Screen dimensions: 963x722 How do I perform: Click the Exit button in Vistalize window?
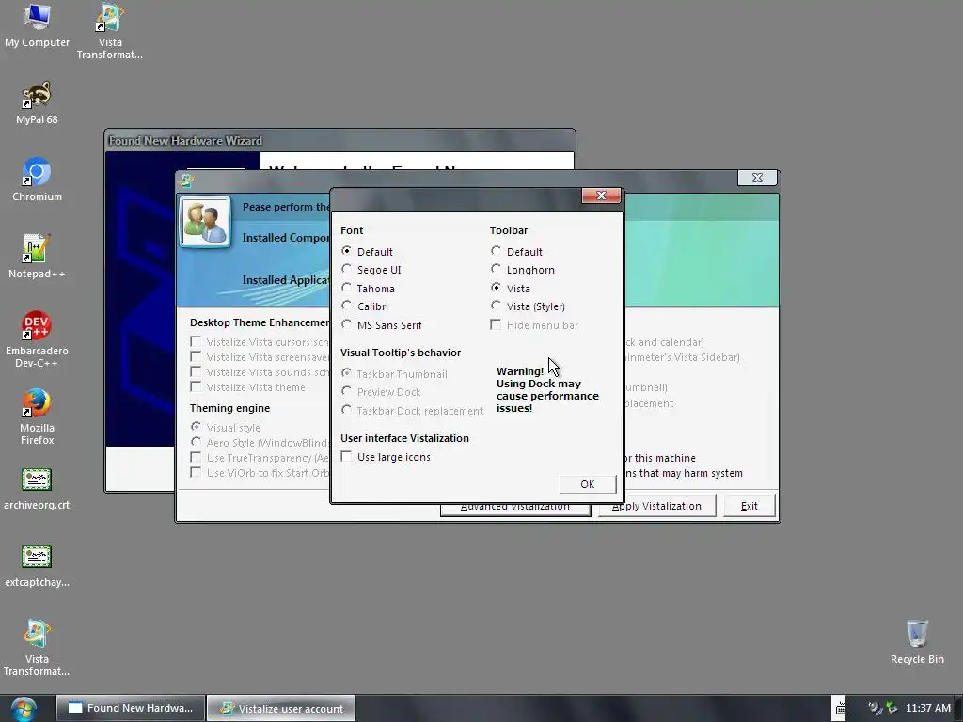[x=749, y=507]
